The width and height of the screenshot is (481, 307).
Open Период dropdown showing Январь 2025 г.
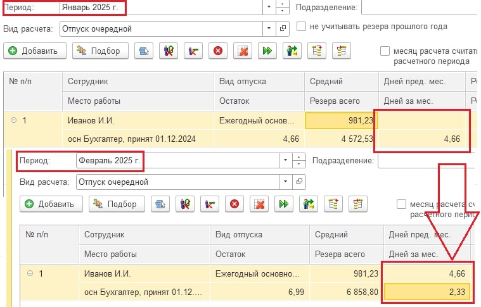[x=269, y=7]
